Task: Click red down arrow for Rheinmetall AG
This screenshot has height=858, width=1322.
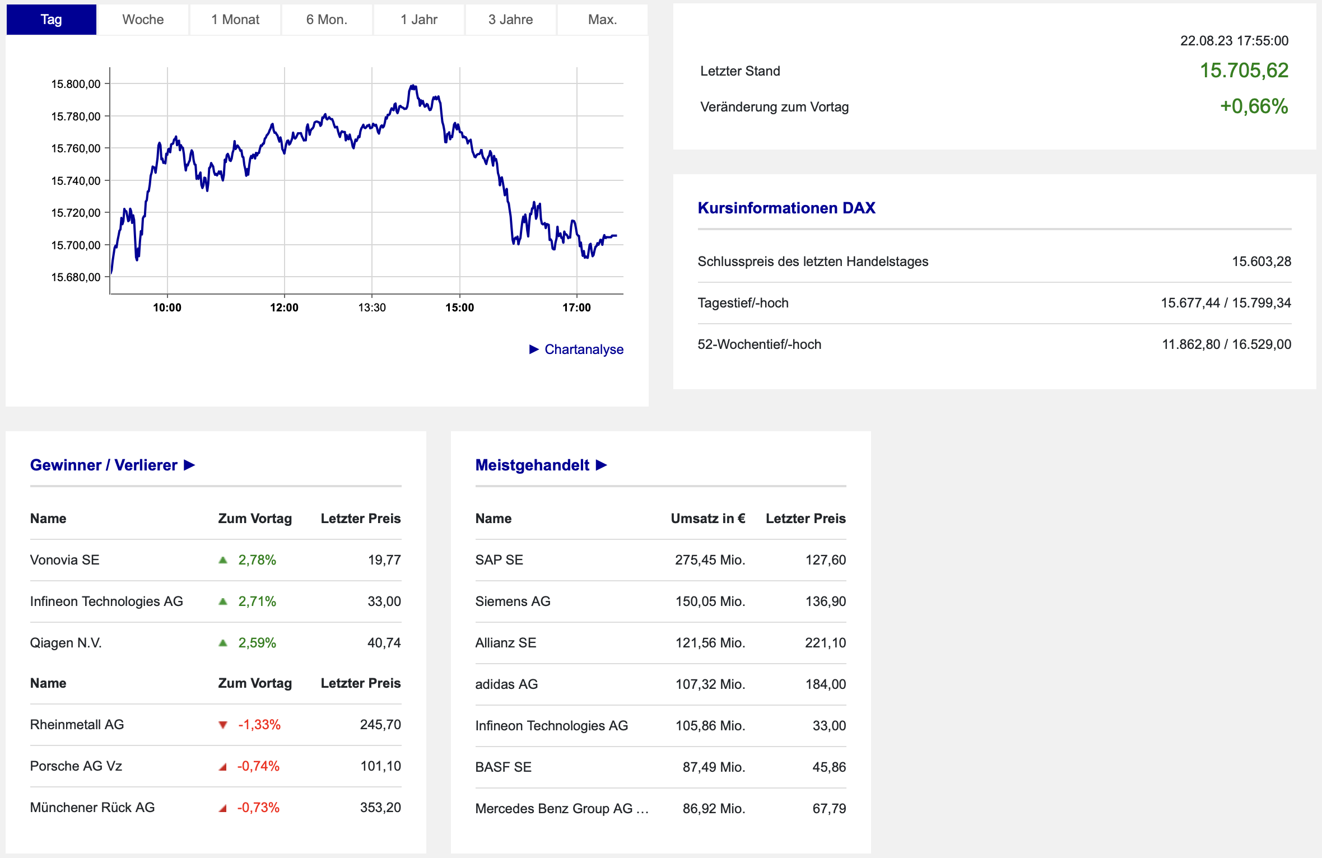Action: tap(223, 725)
